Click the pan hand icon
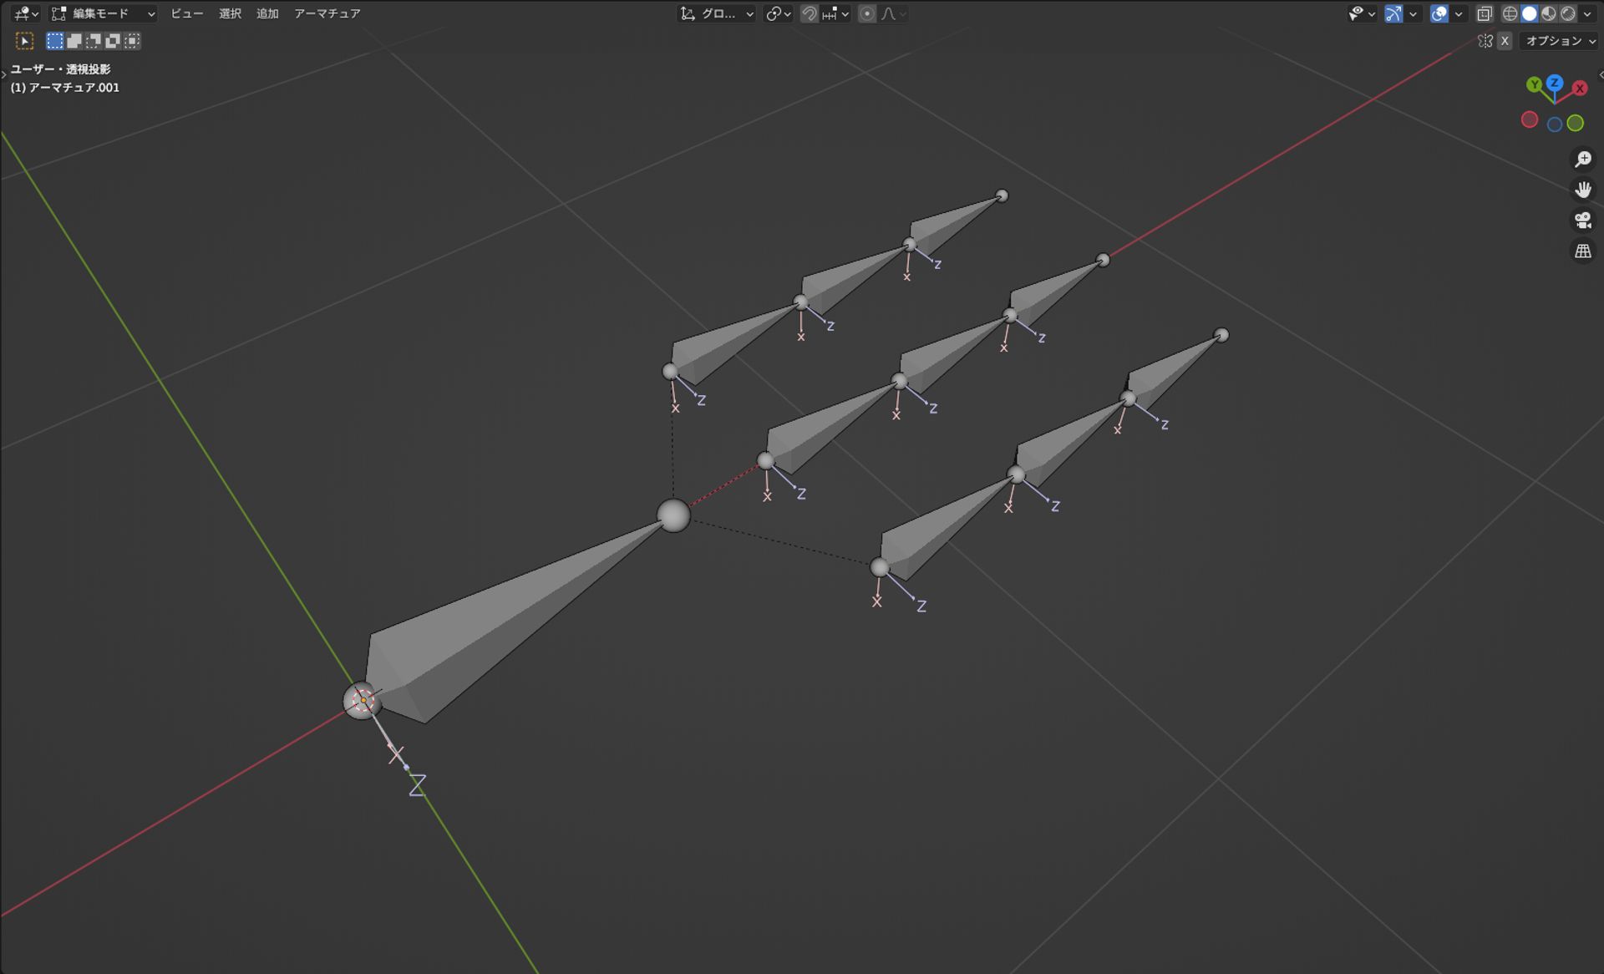1604x974 pixels. (1583, 189)
